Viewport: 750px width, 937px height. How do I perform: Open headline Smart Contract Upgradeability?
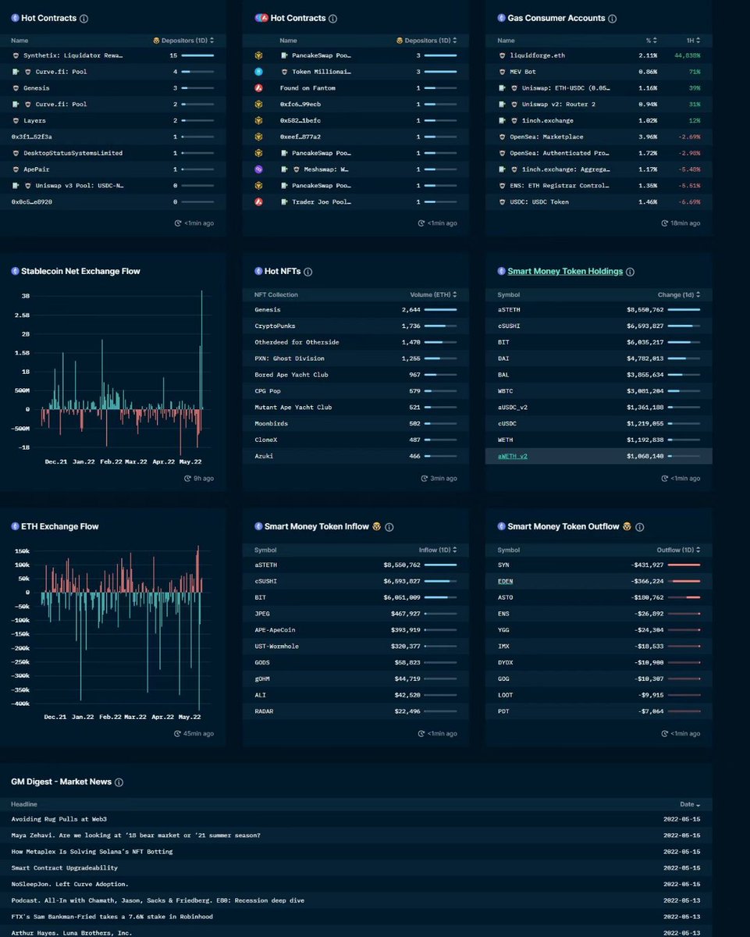click(65, 868)
